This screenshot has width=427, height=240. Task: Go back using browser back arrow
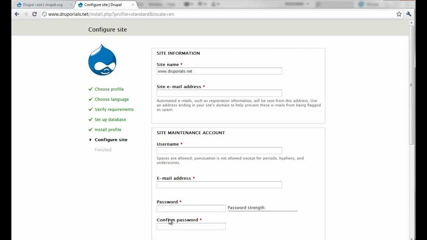coord(17,14)
